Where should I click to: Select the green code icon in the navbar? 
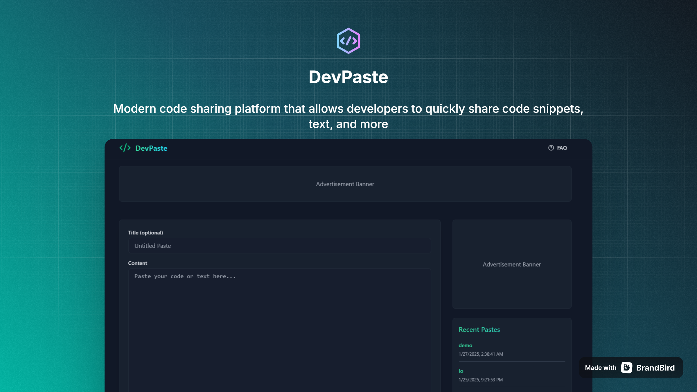124,148
